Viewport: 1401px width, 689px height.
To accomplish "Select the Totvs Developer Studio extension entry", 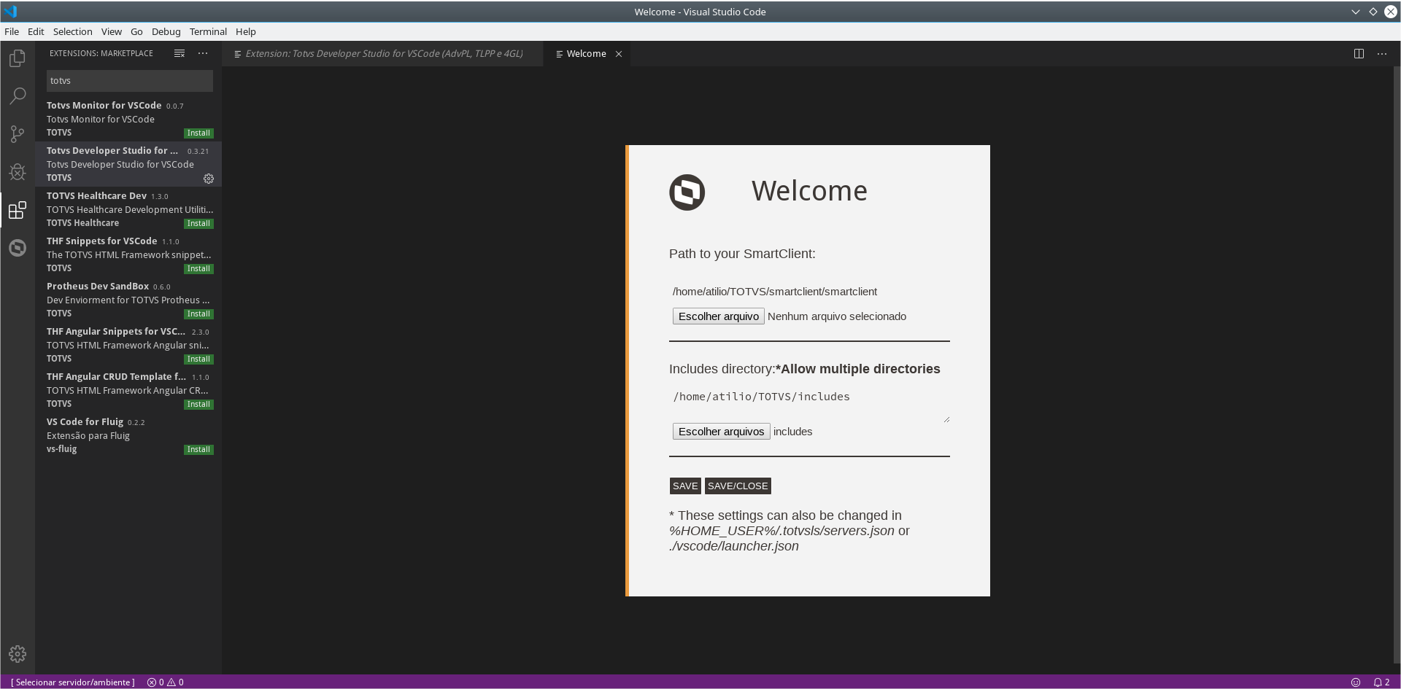I will 128,164.
